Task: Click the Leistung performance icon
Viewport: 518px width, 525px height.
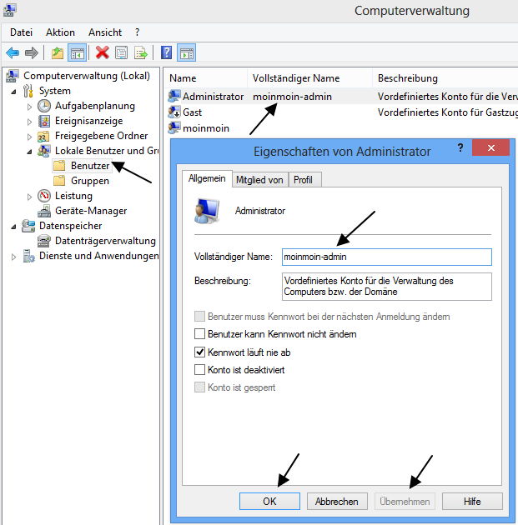Action: pyautogui.click(x=44, y=196)
